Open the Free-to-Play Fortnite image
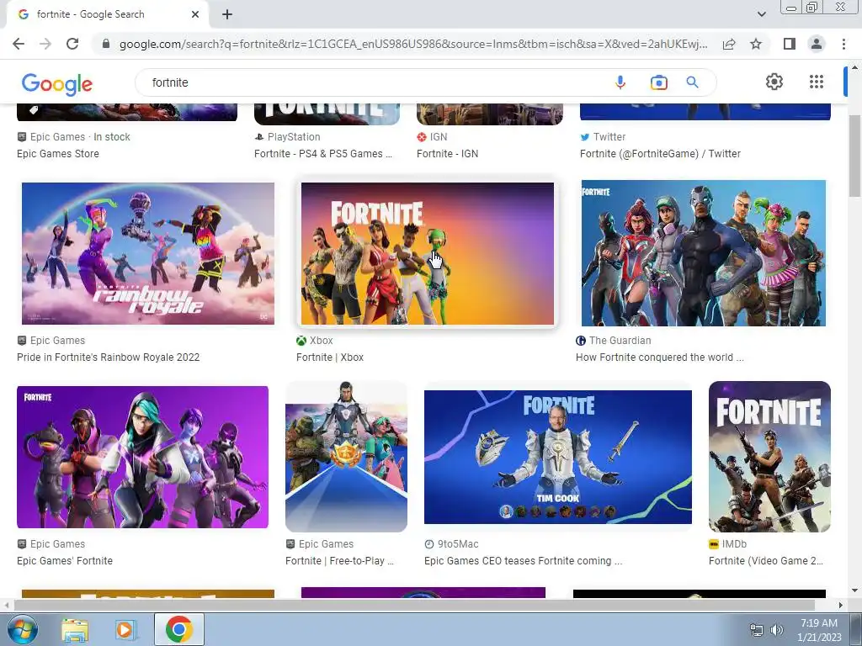 (x=346, y=457)
